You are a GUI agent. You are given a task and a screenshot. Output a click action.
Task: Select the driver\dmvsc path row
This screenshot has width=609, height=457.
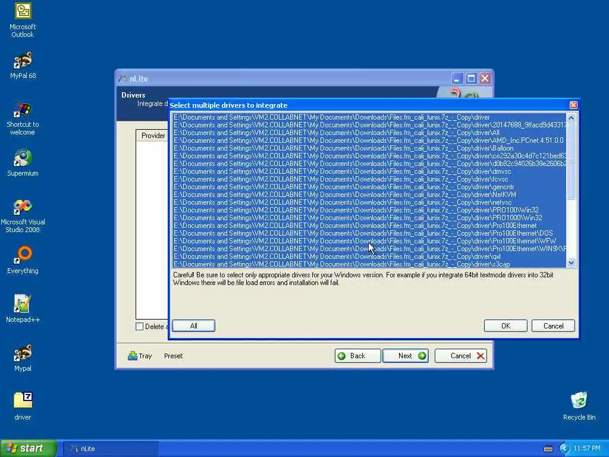tap(370, 171)
